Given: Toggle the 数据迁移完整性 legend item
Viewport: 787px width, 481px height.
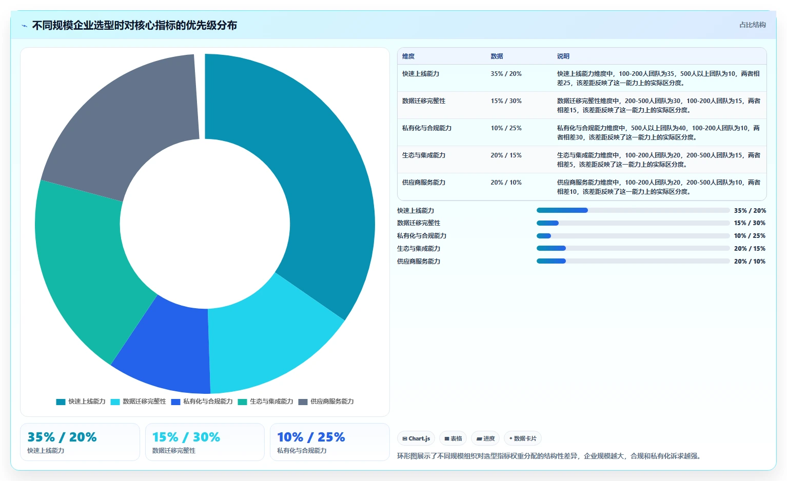Looking at the screenshot, I should click(x=139, y=402).
